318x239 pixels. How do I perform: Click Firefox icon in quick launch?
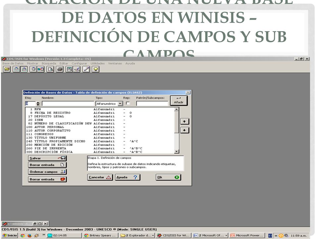[x=29, y=236]
